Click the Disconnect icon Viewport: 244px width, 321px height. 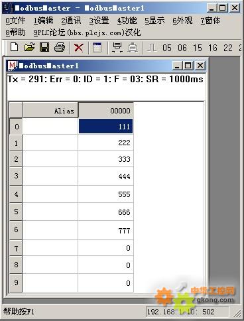[133, 48]
